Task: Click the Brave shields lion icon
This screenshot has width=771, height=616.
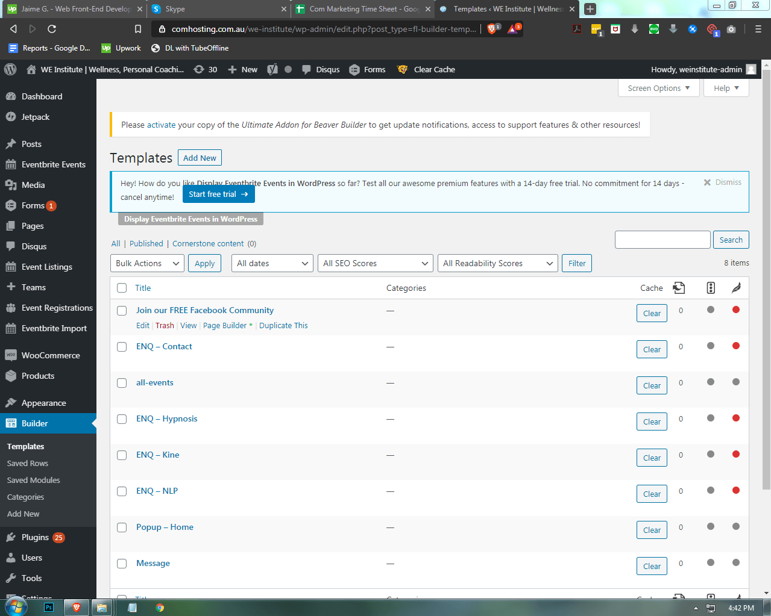Action: click(492, 29)
